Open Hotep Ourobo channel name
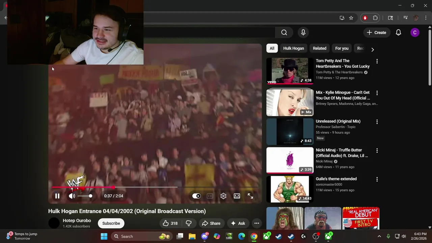The width and height of the screenshot is (432, 243). click(x=77, y=220)
